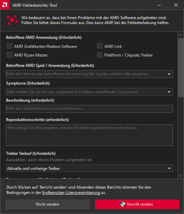Click 'Auswählen, wann dieses Problem aufgetreten ist.' text

(49, 160)
